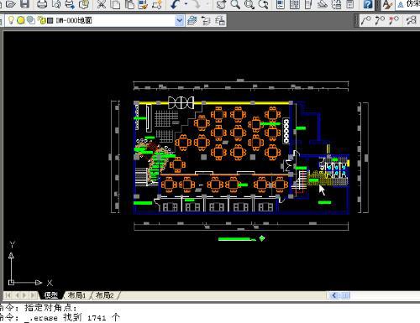Click the Layer Previous icon
This screenshot has width=420, height=323.
click(x=206, y=20)
